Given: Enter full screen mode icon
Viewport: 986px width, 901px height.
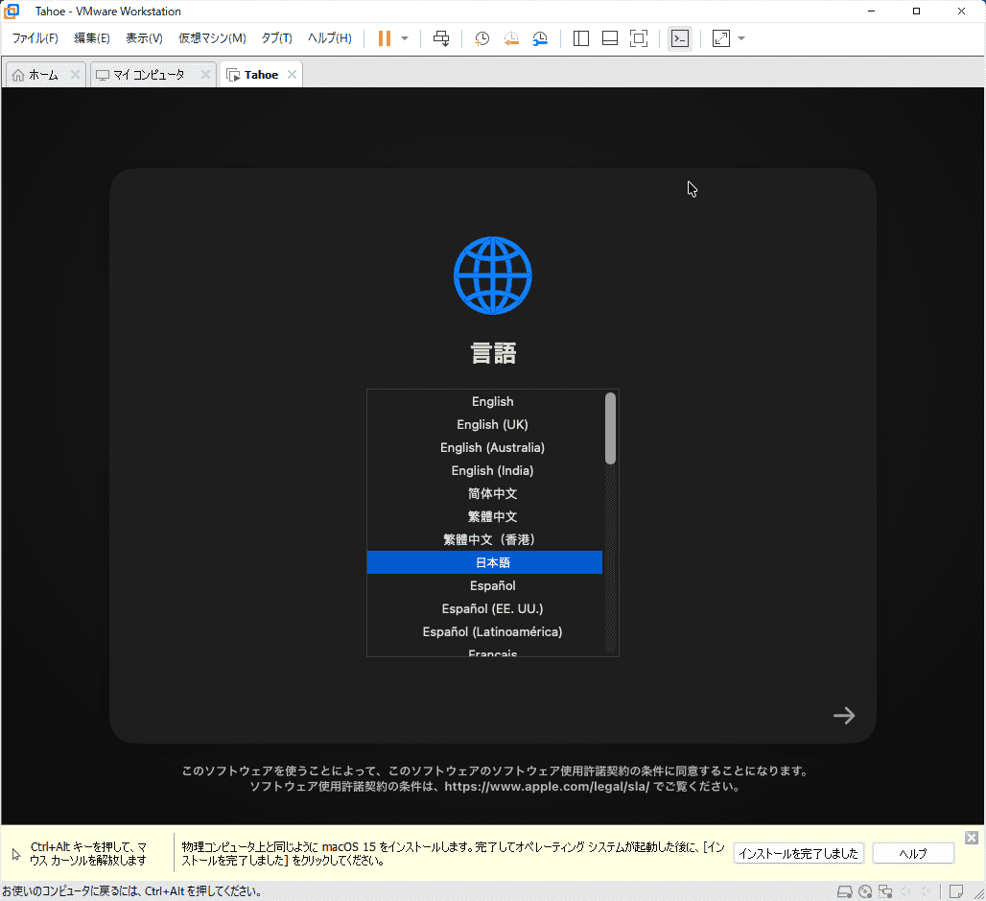Looking at the screenshot, I should click(x=639, y=38).
